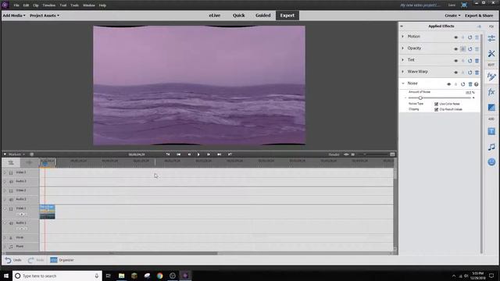Delete the Noise effect with trash icon
Screen dimensions: 500x281
[470, 84]
